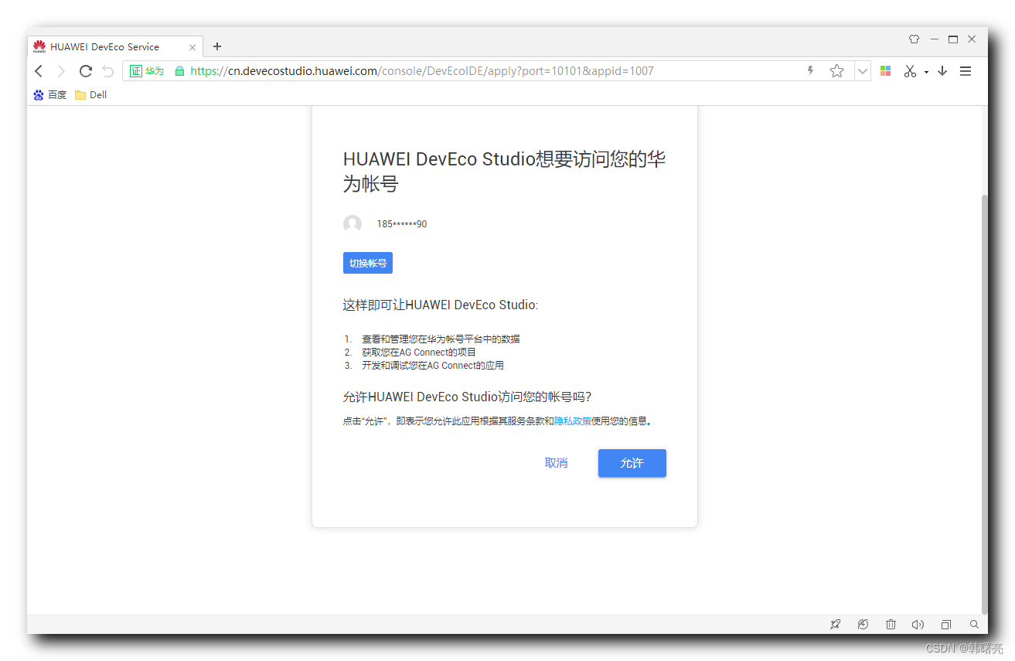Screen dimensions: 1015x661
Task: Click the switch account button (切换帐号)
Action: (368, 264)
